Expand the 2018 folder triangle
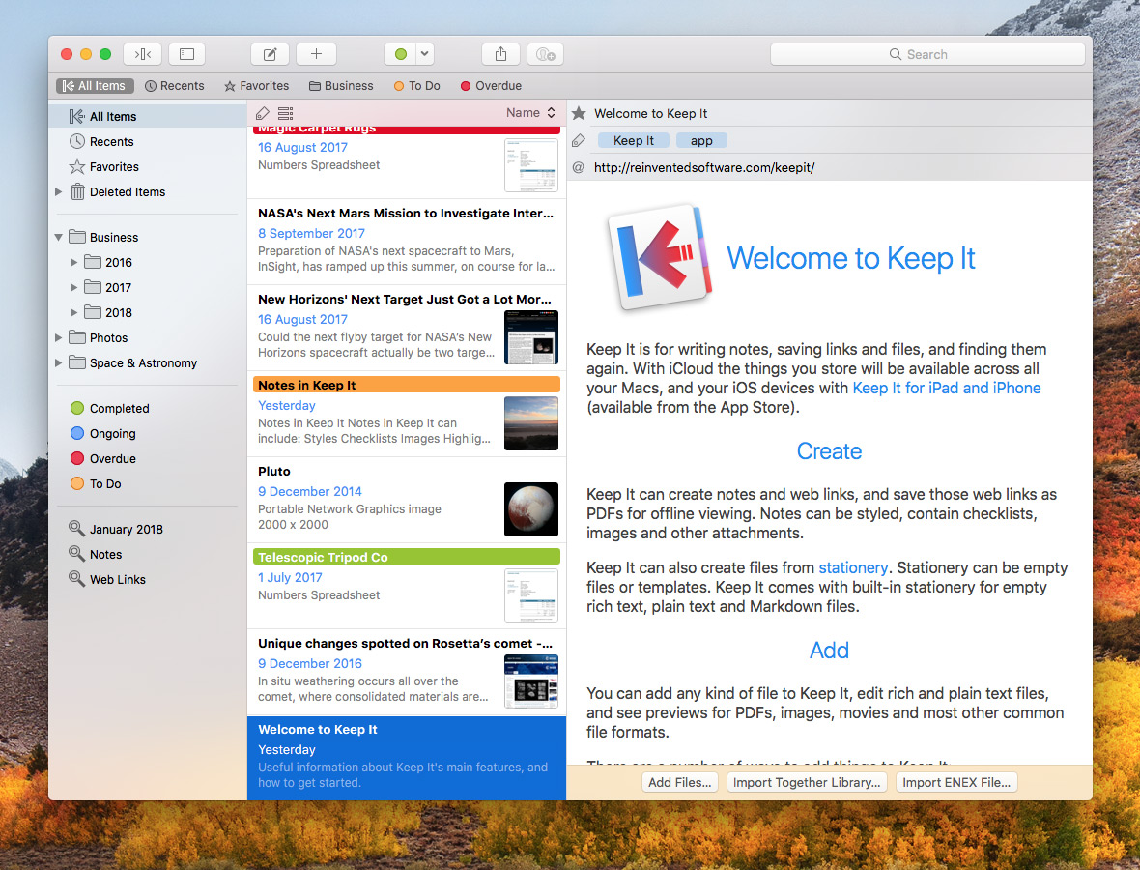Screen dimensions: 1140x870 click(x=73, y=312)
